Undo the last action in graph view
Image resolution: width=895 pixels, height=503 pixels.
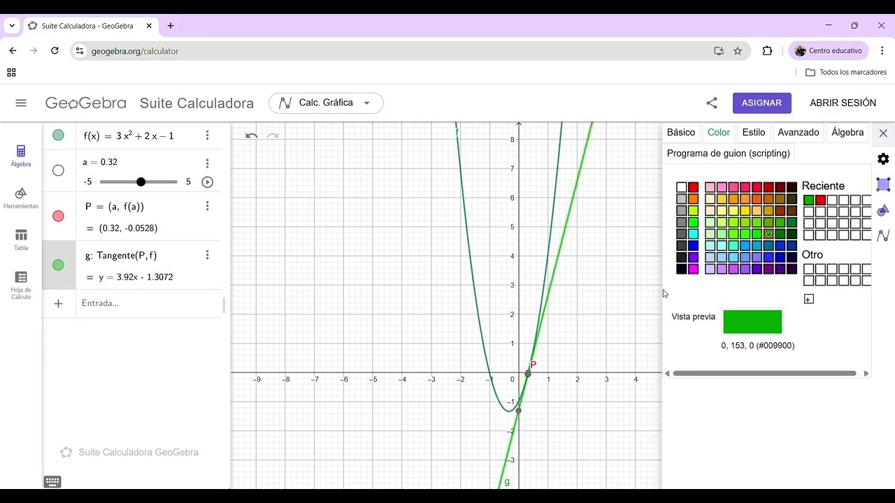[x=252, y=136]
